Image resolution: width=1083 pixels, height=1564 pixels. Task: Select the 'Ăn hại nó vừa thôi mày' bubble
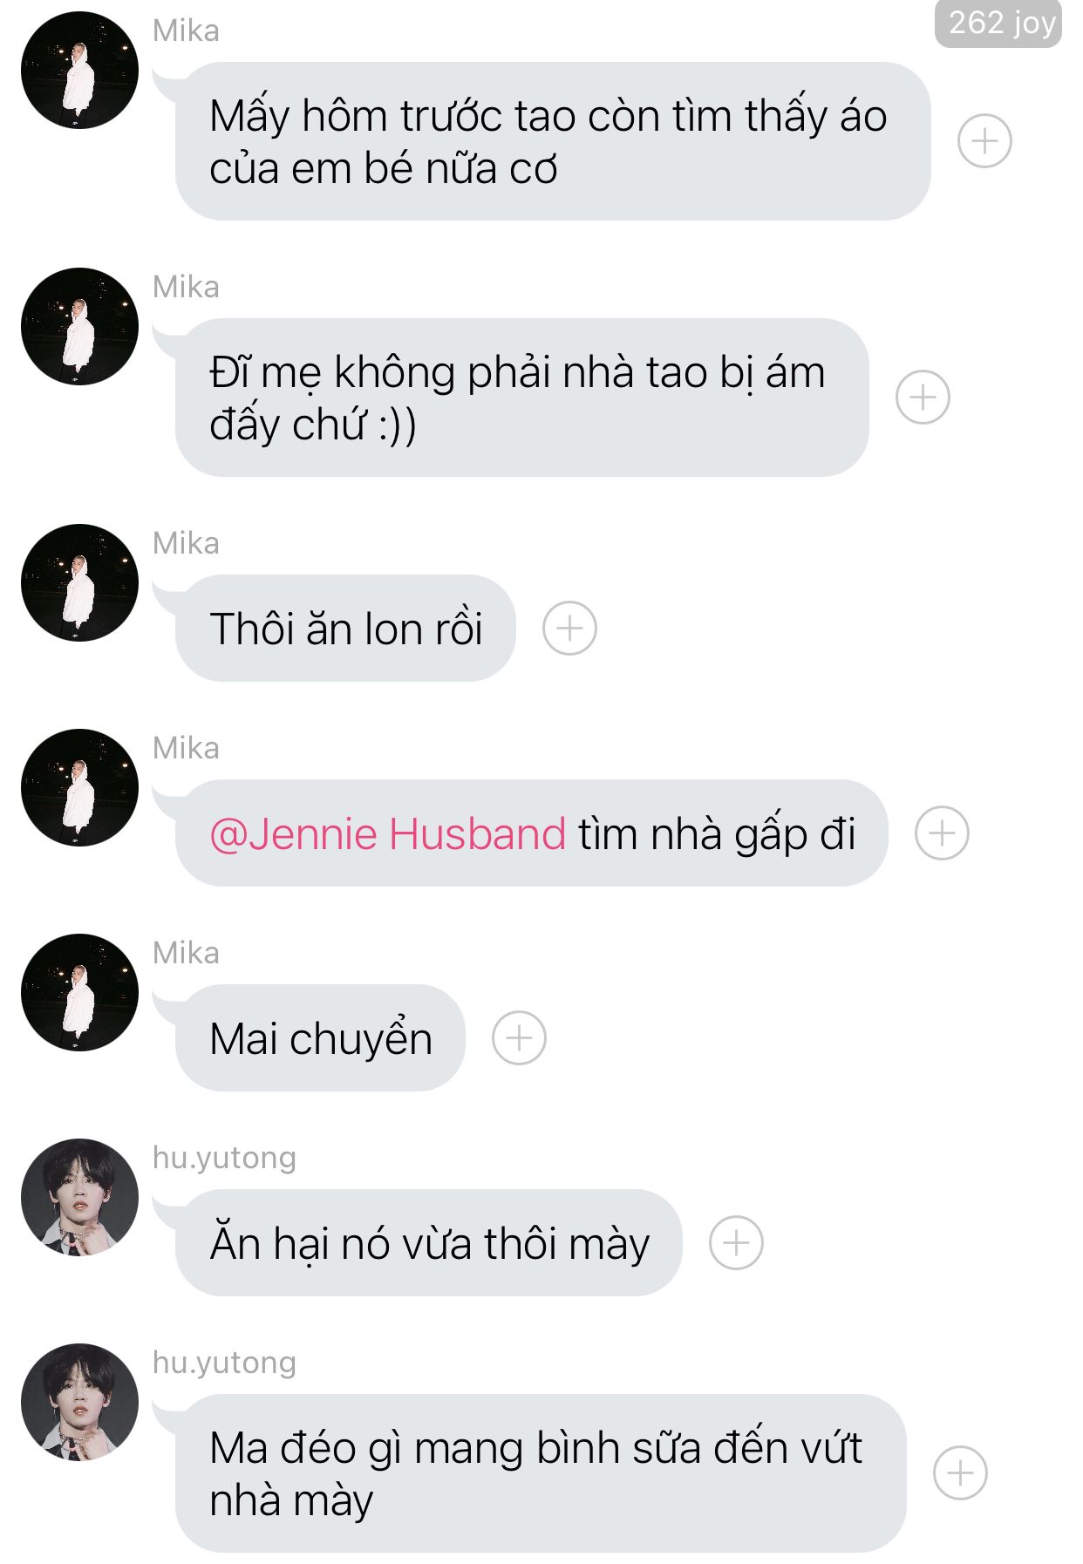[428, 1242]
